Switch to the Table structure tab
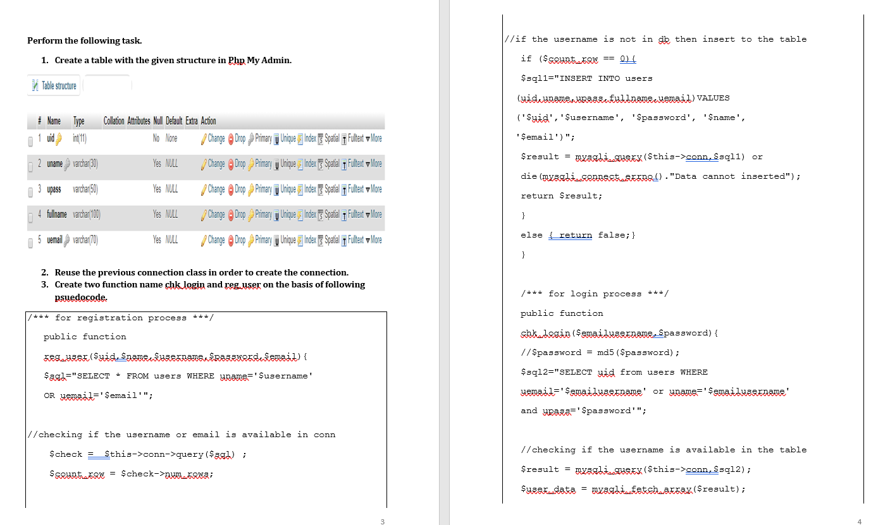Viewport: 890px width, 525px height. pyautogui.click(x=54, y=85)
